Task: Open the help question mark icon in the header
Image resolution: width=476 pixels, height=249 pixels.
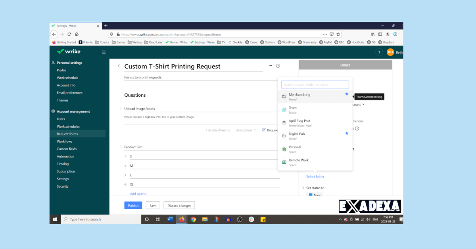Action: click(x=379, y=52)
